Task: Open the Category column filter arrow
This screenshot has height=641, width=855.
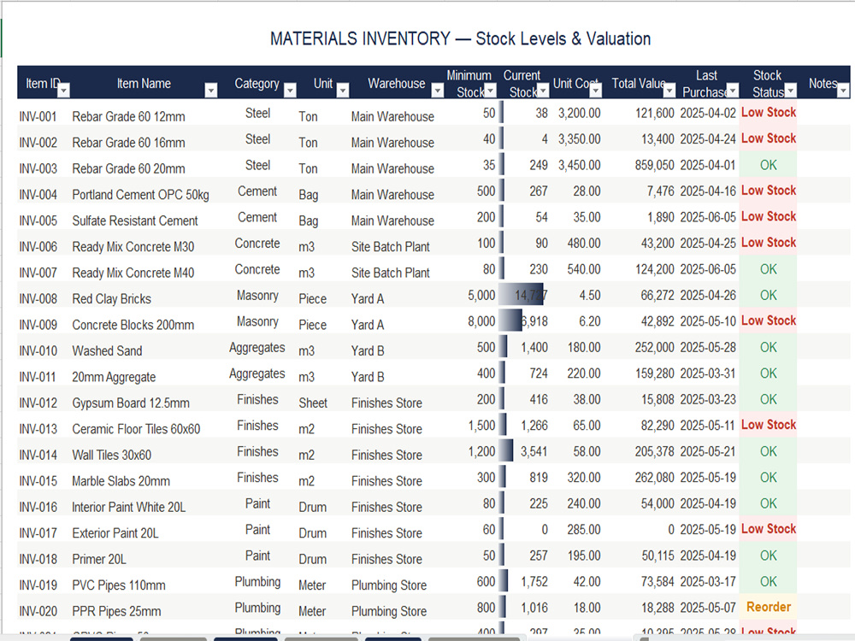Action: pyautogui.click(x=290, y=91)
